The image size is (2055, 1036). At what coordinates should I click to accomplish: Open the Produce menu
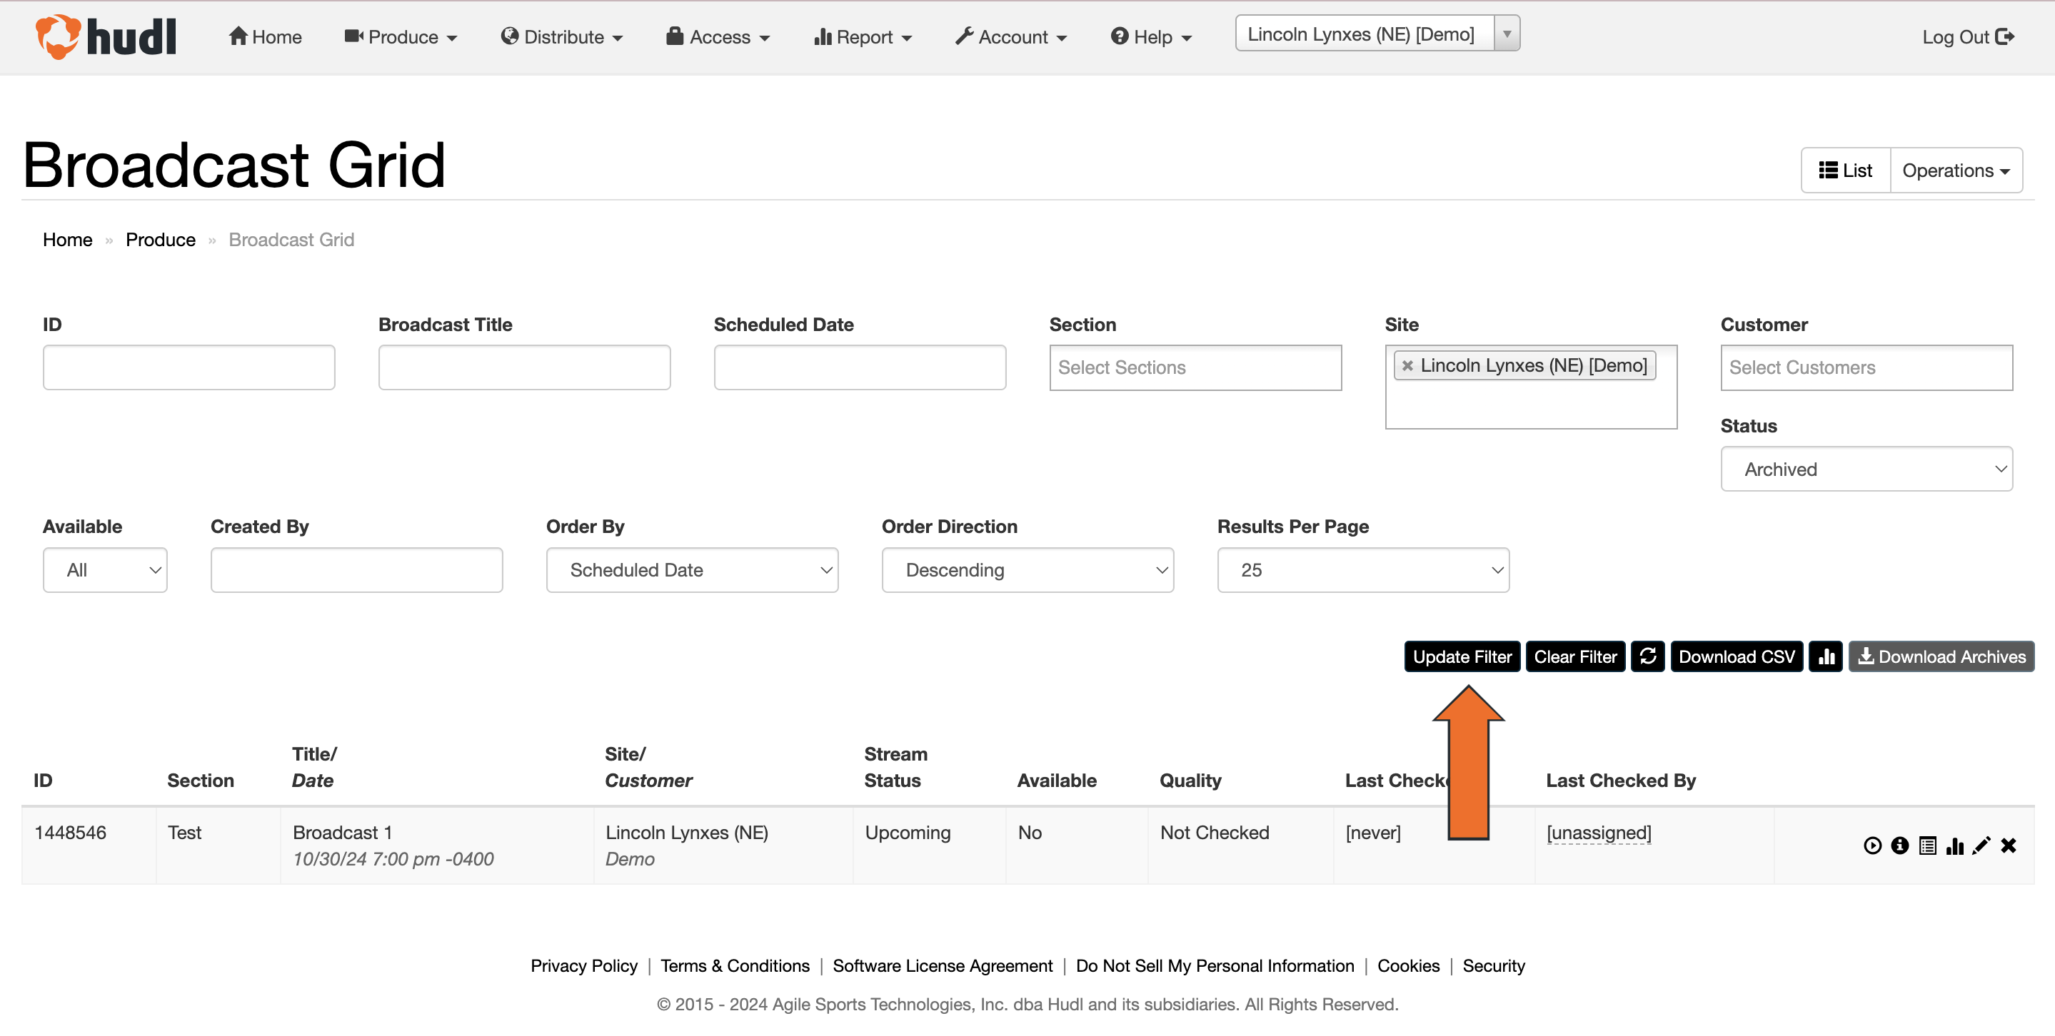pyautogui.click(x=401, y=36)
